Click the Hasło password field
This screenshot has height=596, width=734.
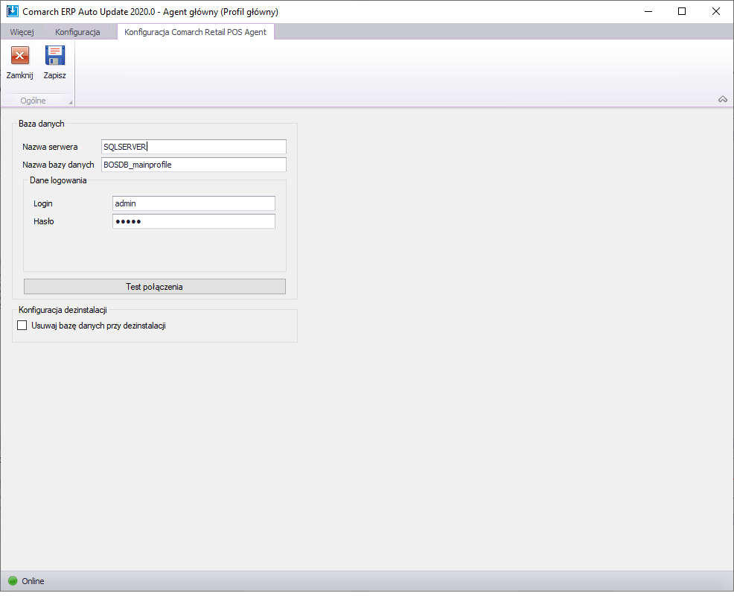(194, 221)
